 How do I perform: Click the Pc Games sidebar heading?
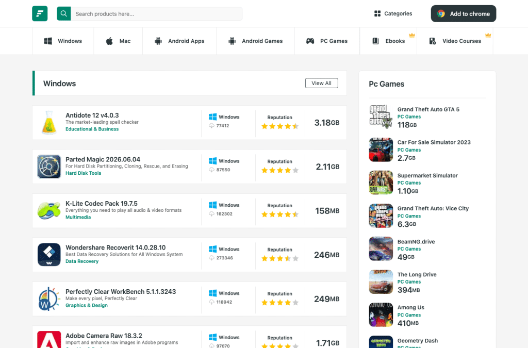point(387,84)
